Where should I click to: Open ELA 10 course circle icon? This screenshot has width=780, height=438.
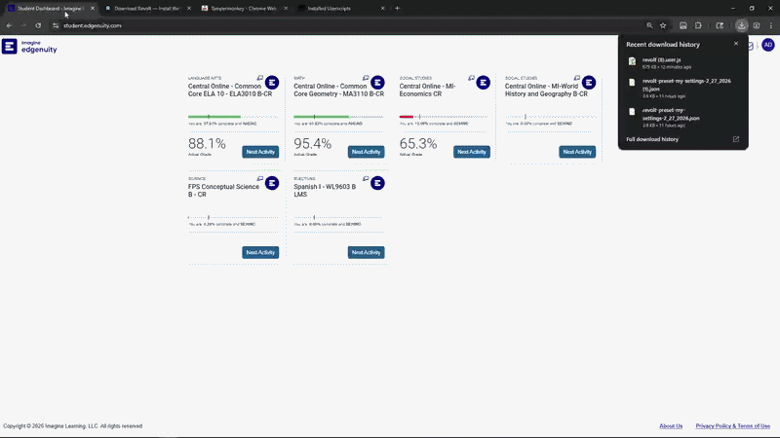pos(272,81)
